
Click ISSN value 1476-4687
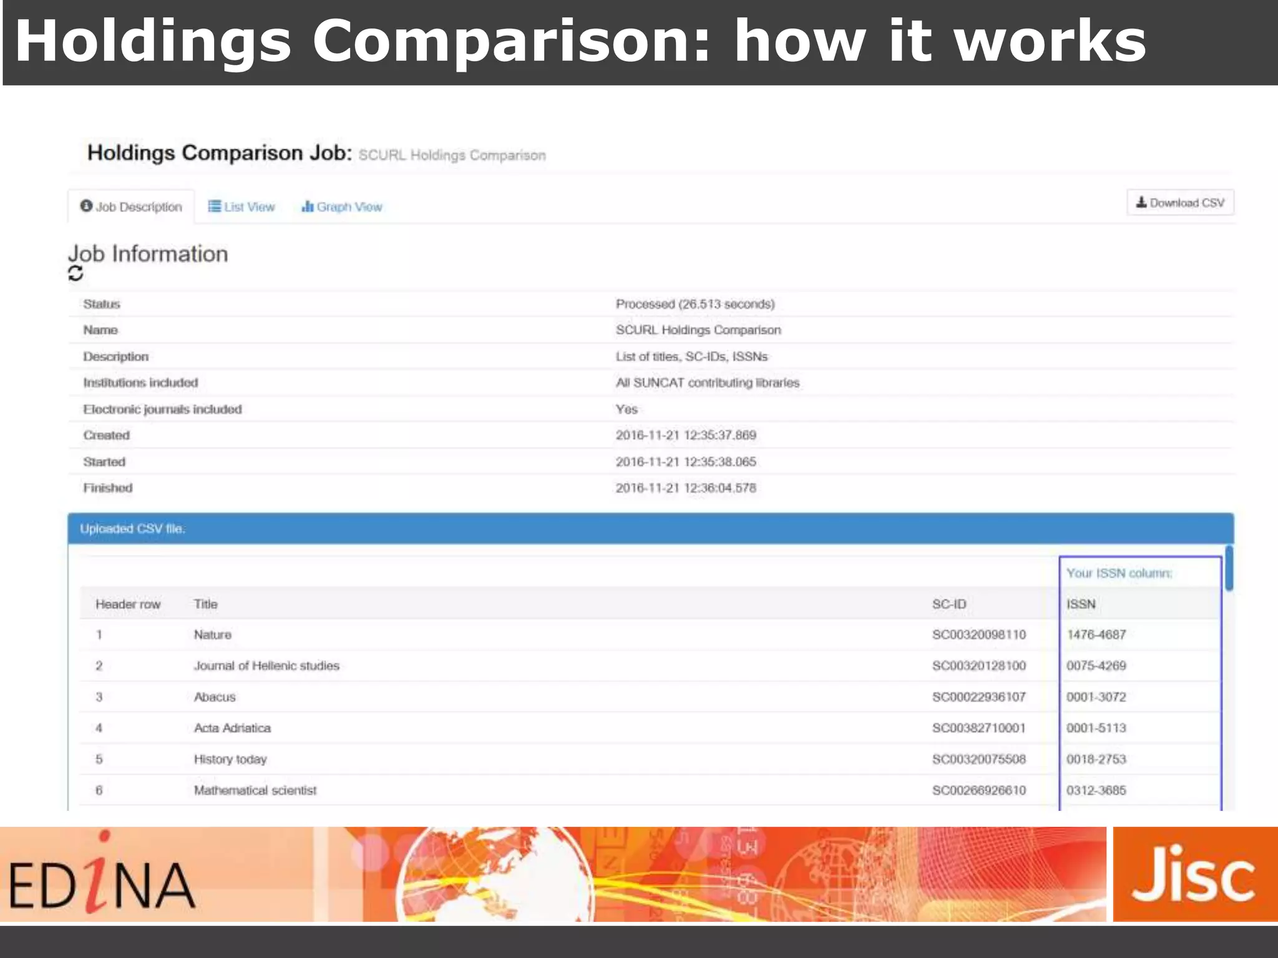[x=1096, y=634]
